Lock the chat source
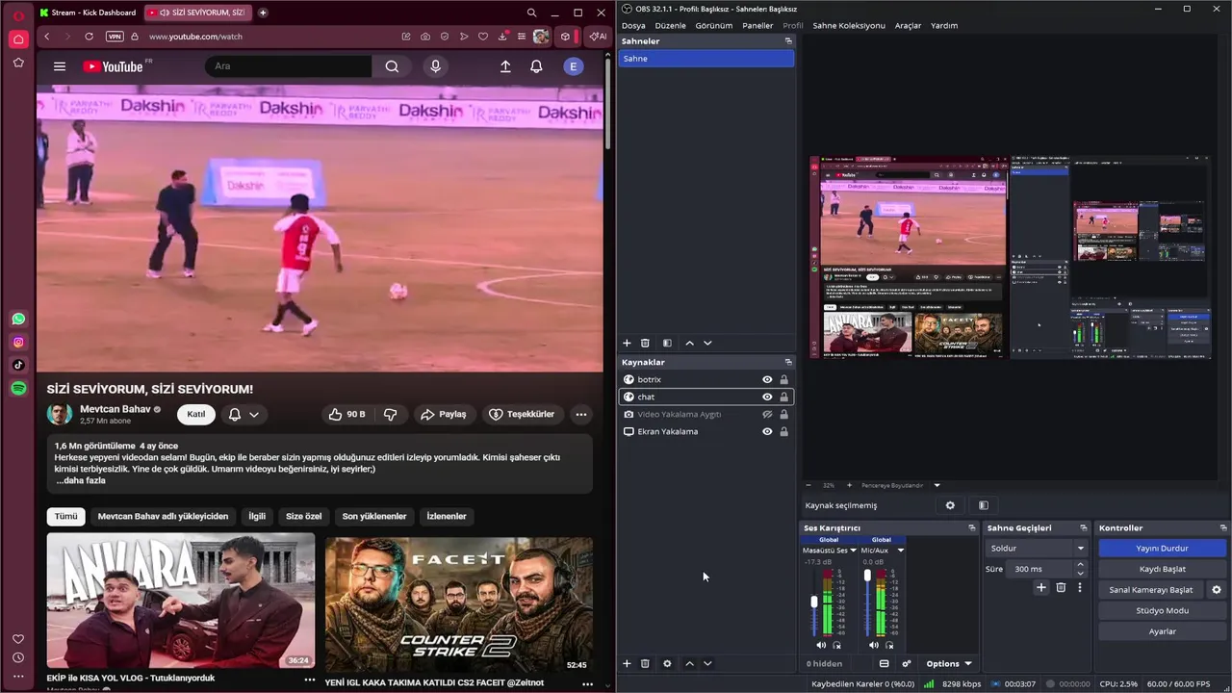The image size is (1232, 693). pos(783,397)
